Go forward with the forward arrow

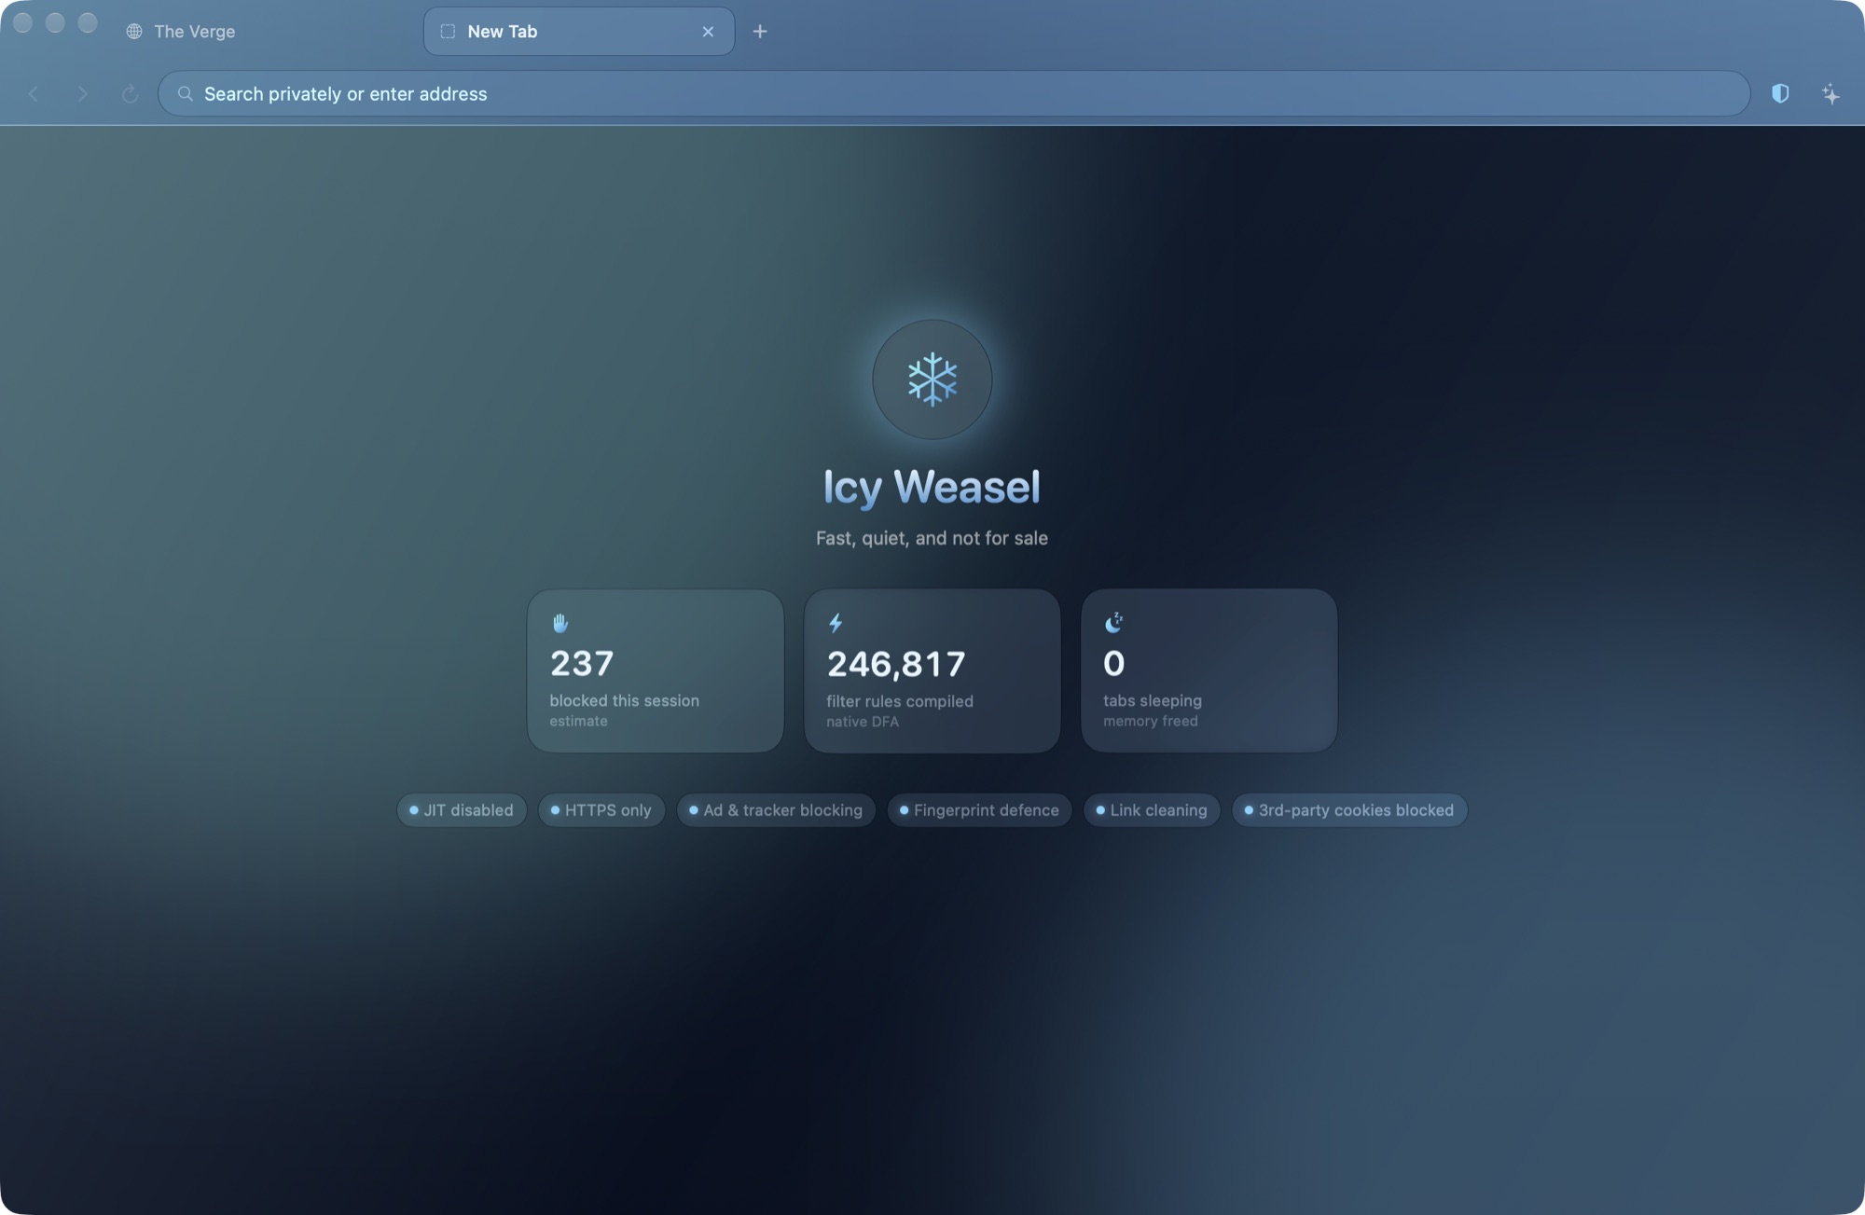pyautogui.click(x=82, y=93)
